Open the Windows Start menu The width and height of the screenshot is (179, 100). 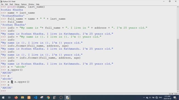[x=3, y=97]
